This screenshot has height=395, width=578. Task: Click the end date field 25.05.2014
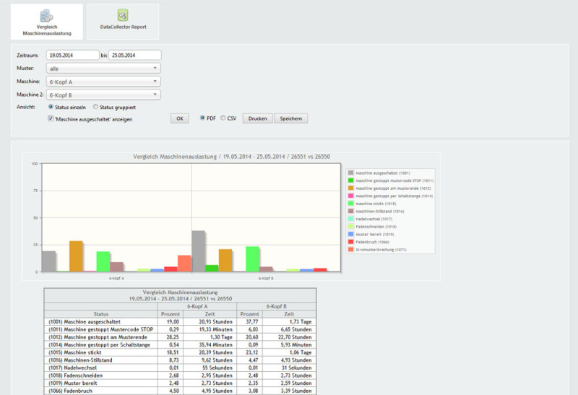tap(134, 55)
